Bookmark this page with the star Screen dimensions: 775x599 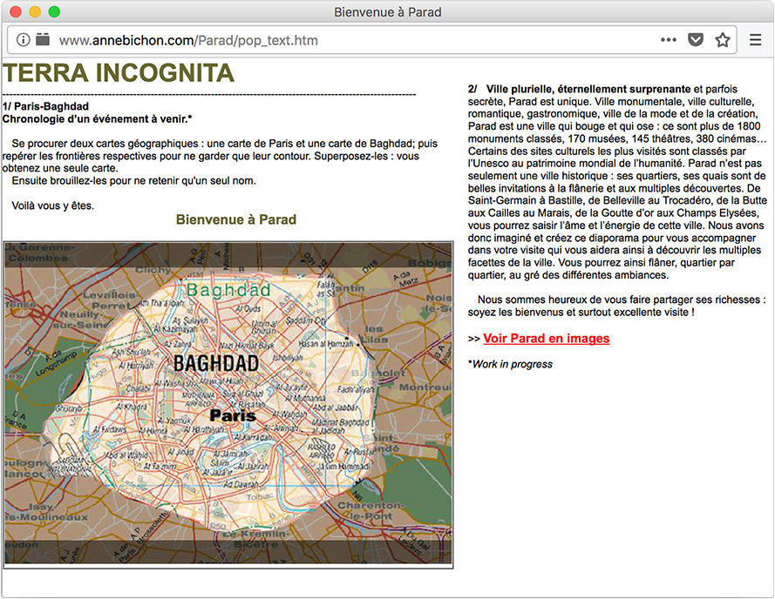(x=723, y=40)
